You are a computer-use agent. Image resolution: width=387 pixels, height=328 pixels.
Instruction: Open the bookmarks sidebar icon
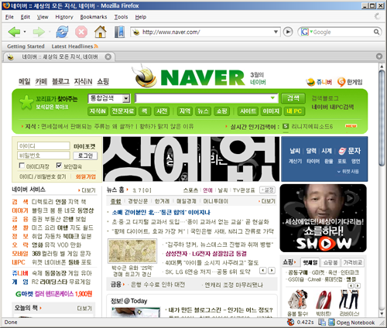point(119,32)
